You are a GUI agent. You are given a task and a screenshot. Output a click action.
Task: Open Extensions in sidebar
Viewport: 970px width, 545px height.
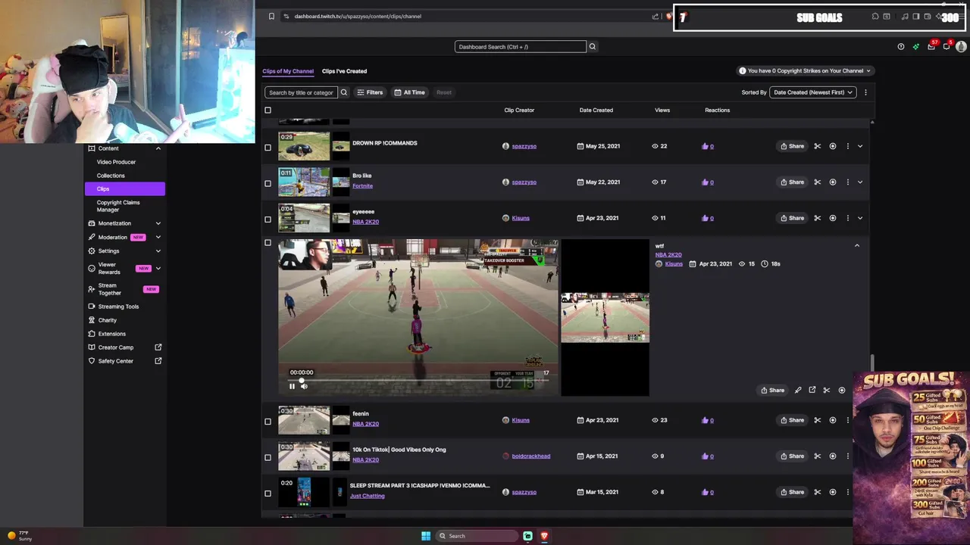pos(111,334)
